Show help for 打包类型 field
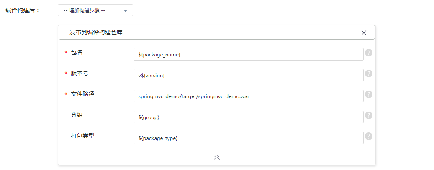Screen dimensions: 434x170 tap(369, 136)
